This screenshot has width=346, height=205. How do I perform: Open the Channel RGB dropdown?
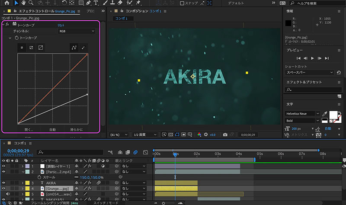click(77, 31)
